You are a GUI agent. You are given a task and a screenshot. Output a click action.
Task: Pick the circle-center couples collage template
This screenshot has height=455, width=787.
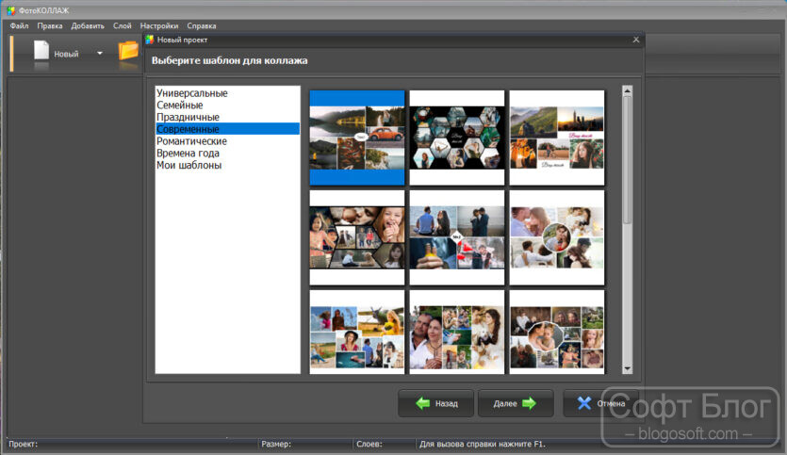(x=557, y=237)
